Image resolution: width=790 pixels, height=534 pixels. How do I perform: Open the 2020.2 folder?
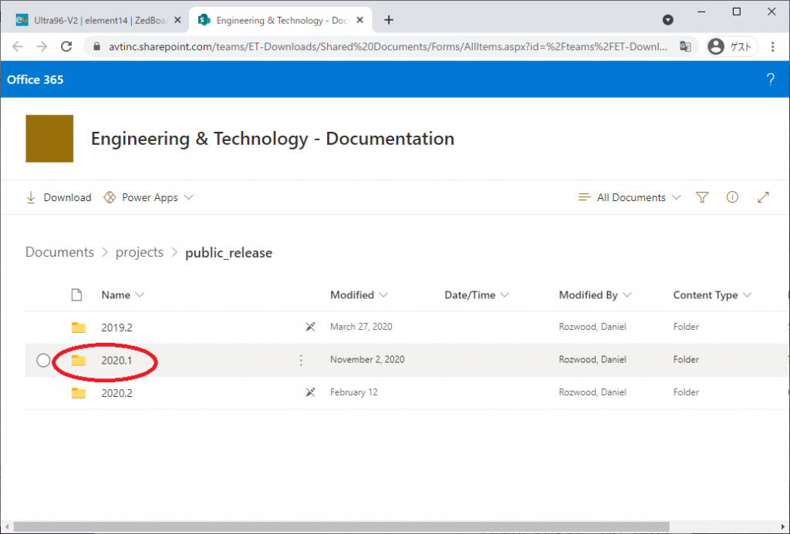click(x=116, y=393)
